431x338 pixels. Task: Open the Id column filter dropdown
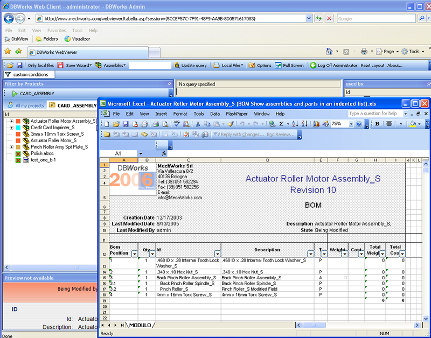pos(218,254)
